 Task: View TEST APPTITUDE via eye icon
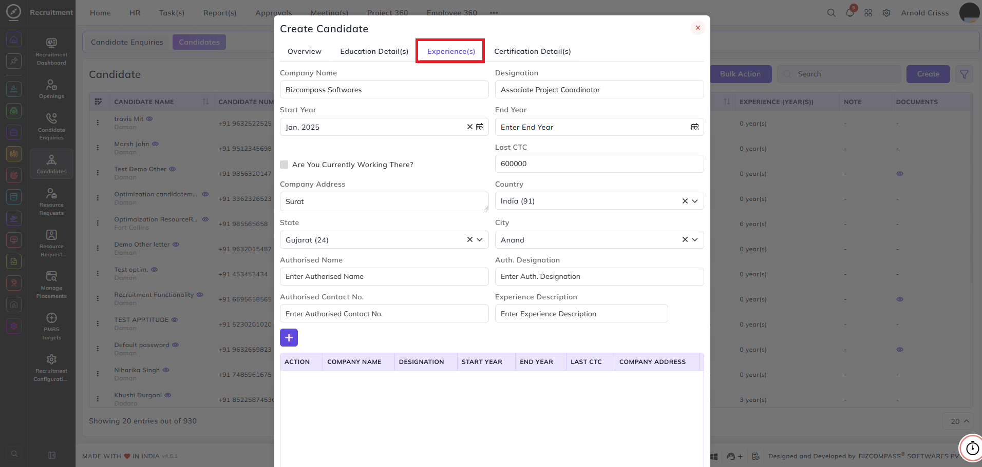click(175, 320)
